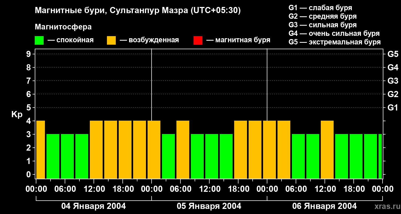Click the green 'спокойная' legend swatch
The height and width of the screenshot is (214, 401).
point(39,40)
